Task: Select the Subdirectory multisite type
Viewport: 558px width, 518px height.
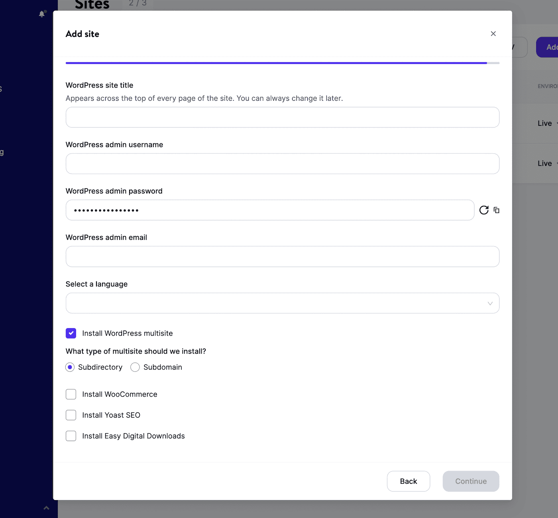Action: pyautogui.click(x=70, y=367)
